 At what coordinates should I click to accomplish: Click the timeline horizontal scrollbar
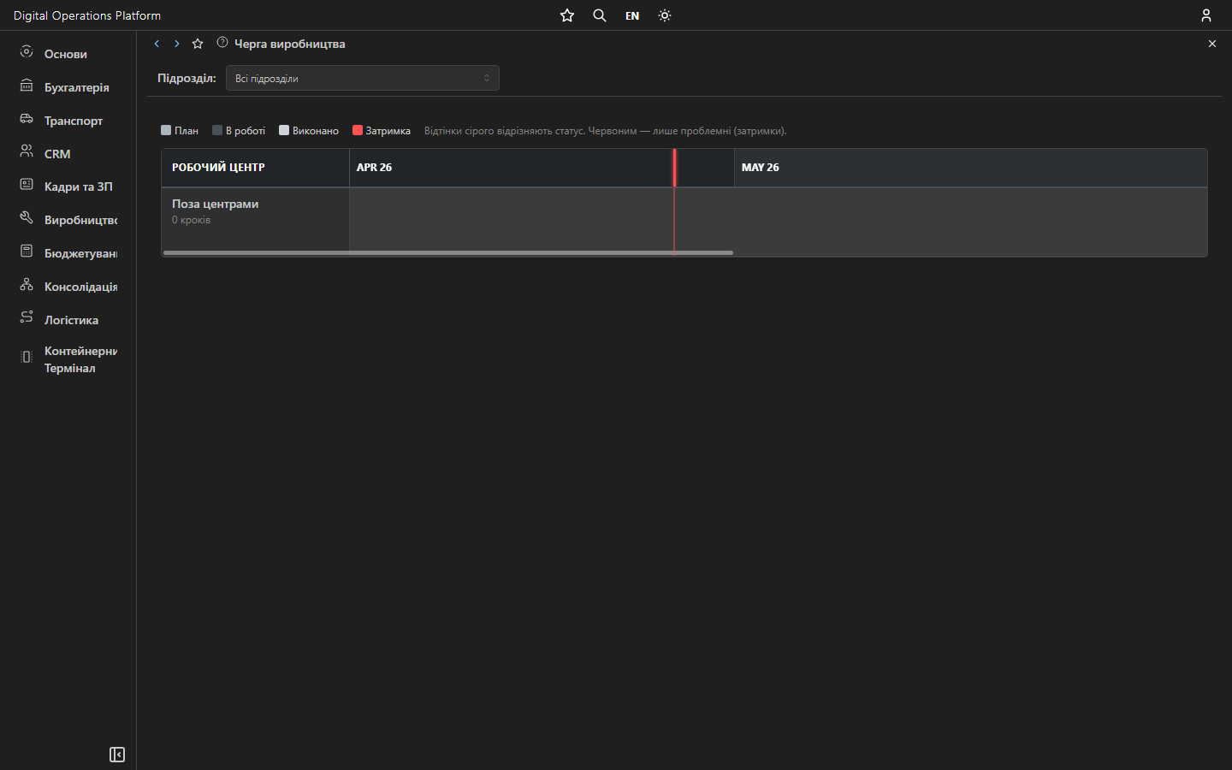(448, 252)
